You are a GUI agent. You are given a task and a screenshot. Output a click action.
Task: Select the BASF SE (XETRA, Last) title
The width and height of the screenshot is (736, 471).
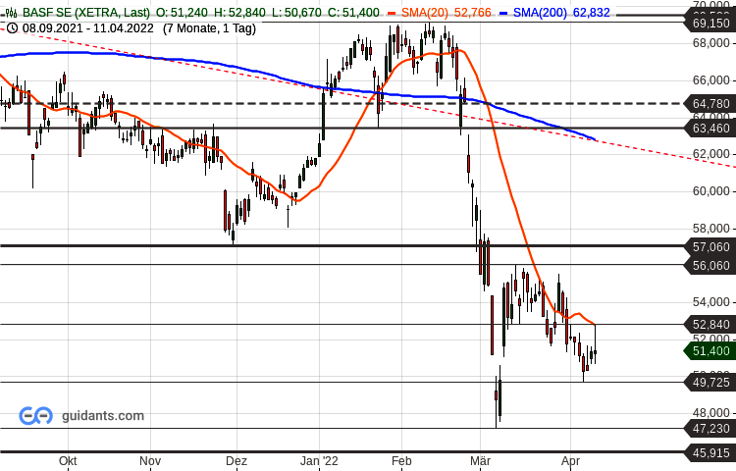(86, 12)
